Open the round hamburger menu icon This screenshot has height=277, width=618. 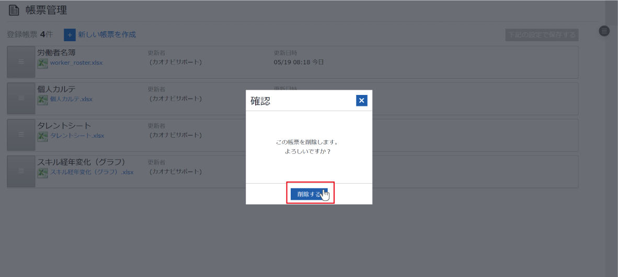(604, 31)
